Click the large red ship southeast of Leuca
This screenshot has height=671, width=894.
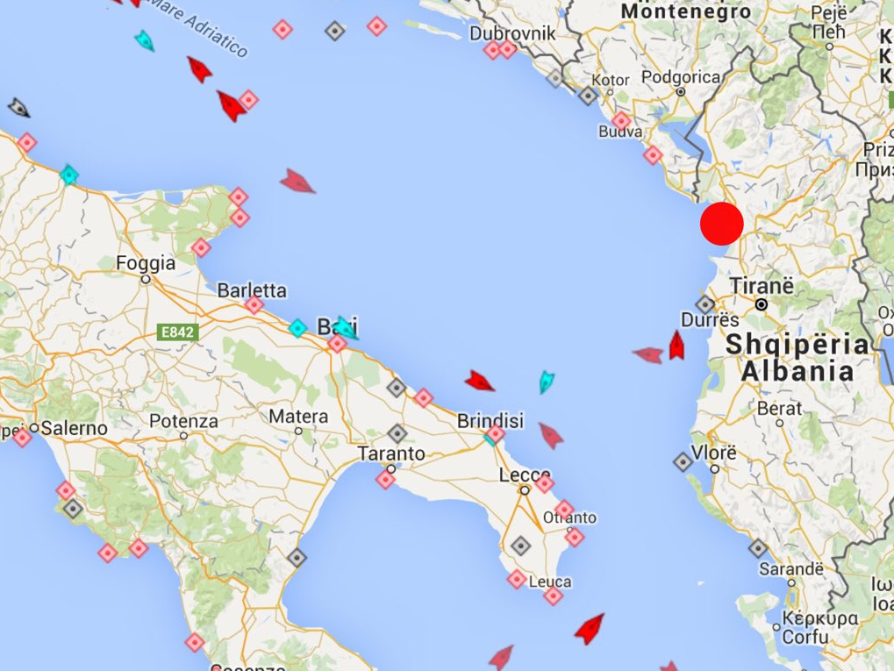point(590,628)
